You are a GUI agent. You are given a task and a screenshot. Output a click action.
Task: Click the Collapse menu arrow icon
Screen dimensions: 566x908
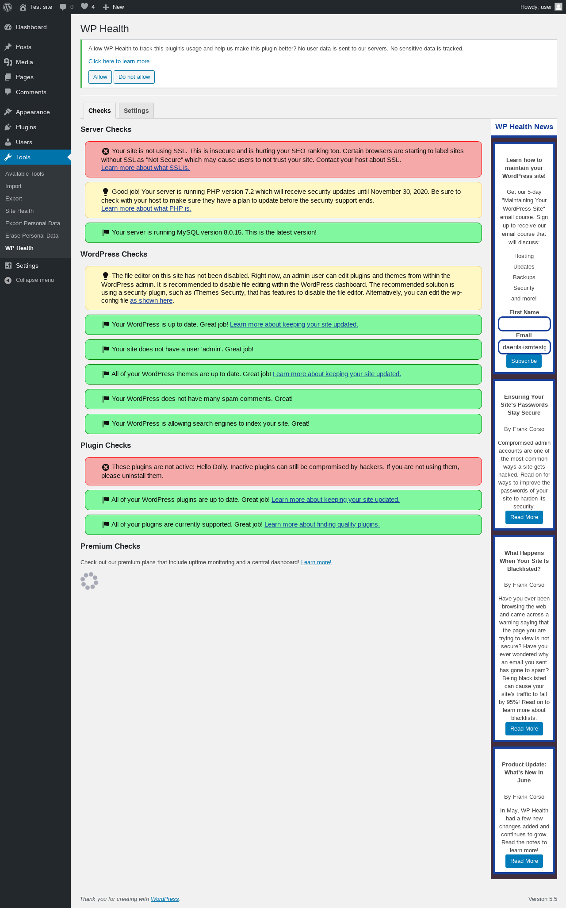click(x=8, y=280)
